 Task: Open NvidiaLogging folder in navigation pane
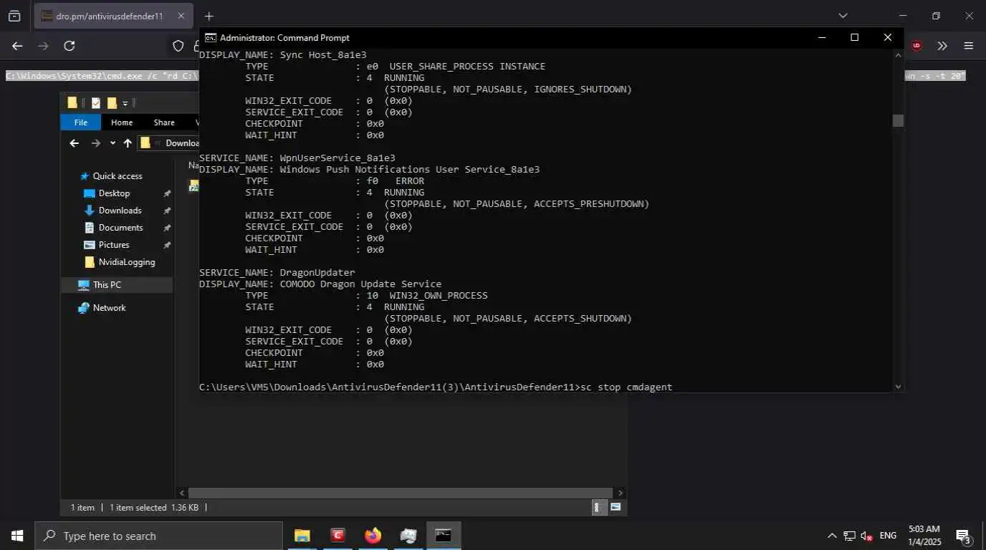[126, 262]
